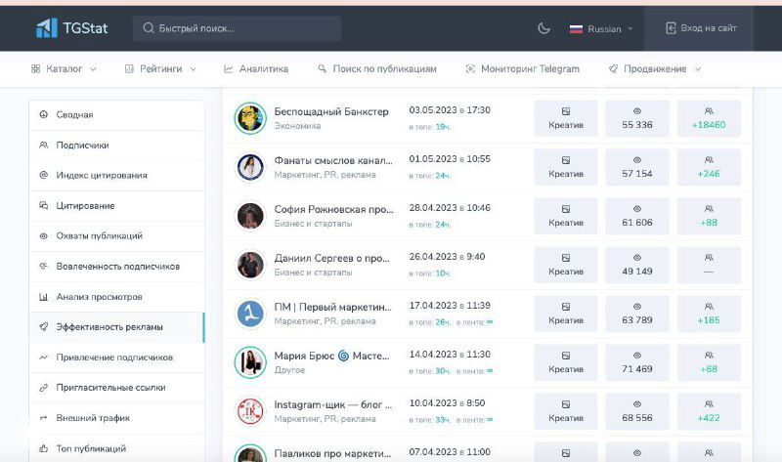Click the TGStat logo icon
The image size is (782, 462).
45,28
